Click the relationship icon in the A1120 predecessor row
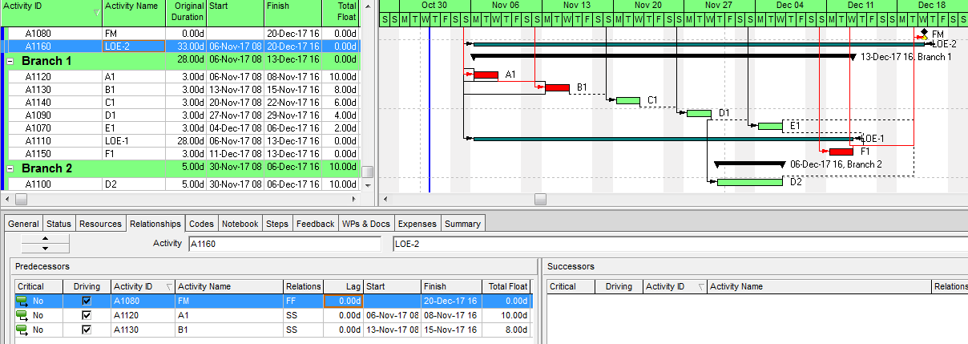This screenshot has width=968, height=344. click(22, 316)
